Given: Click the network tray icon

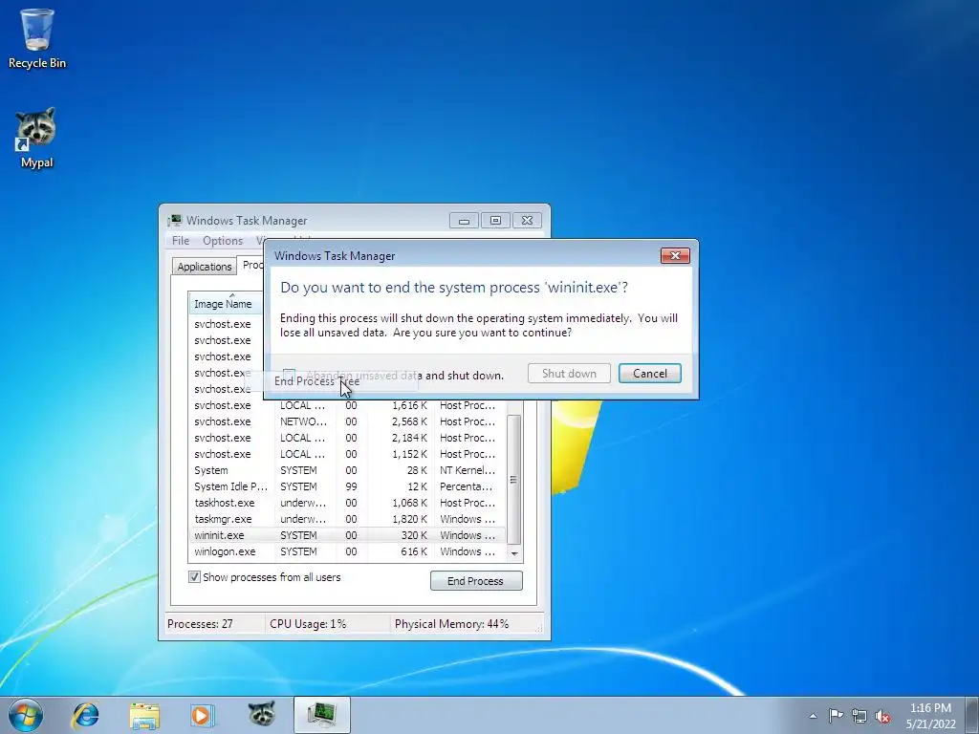Looking at the screenshot, I should pos(859,716).
